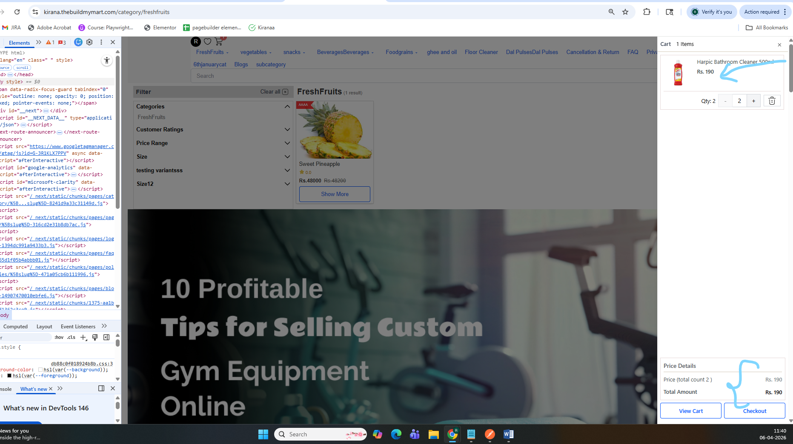Open the wishlist heart icon

(x=207, y=41)
